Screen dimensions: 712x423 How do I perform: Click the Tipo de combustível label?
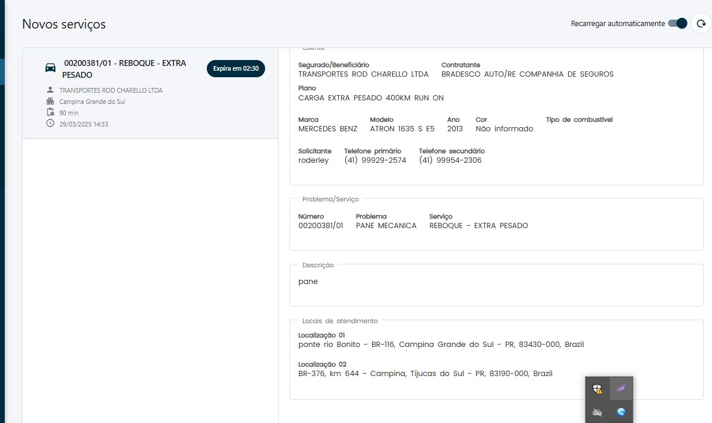coord(579,119)
